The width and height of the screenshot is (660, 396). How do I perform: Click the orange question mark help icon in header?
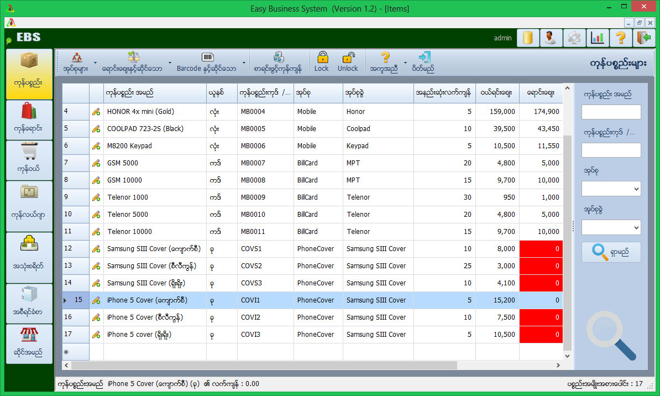click(x=620, y=38)
